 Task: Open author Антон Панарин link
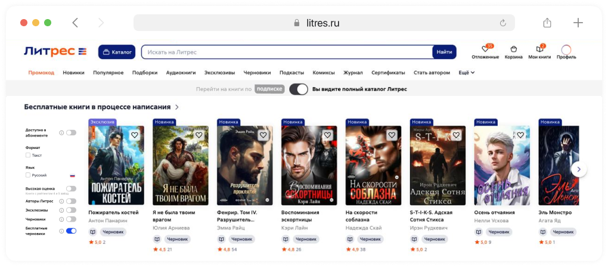pyautogui.click(x=108, y=221)
